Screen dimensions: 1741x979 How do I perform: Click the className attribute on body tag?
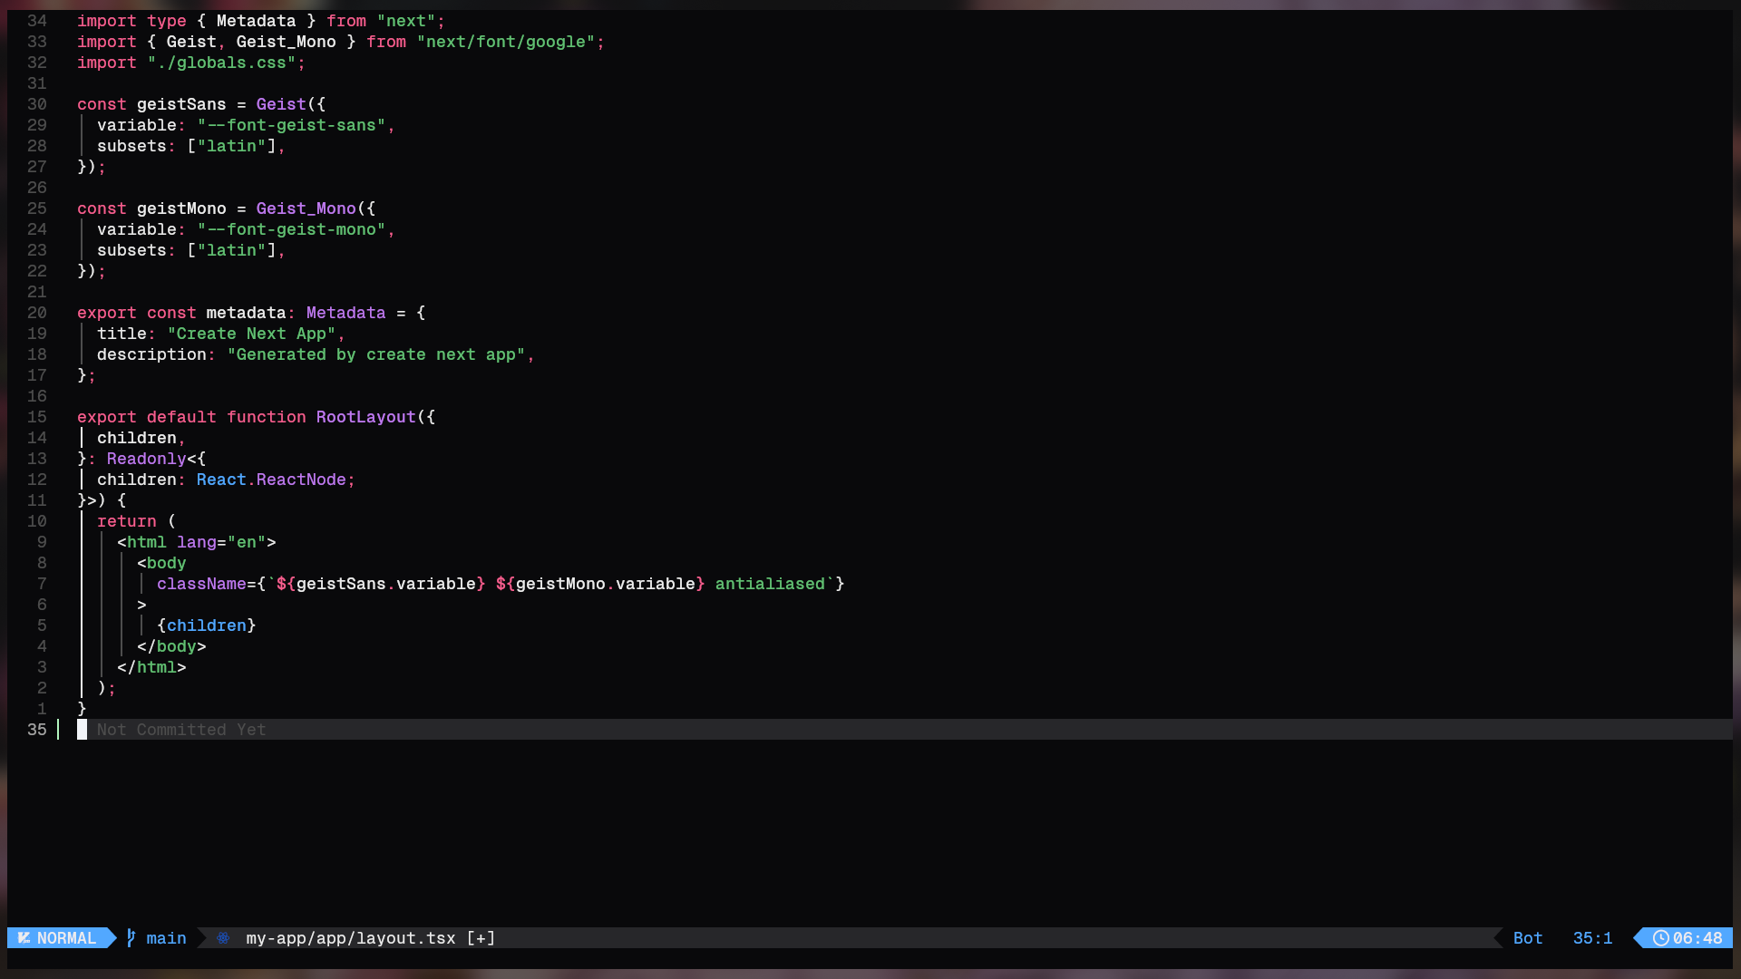coord(201,584)
